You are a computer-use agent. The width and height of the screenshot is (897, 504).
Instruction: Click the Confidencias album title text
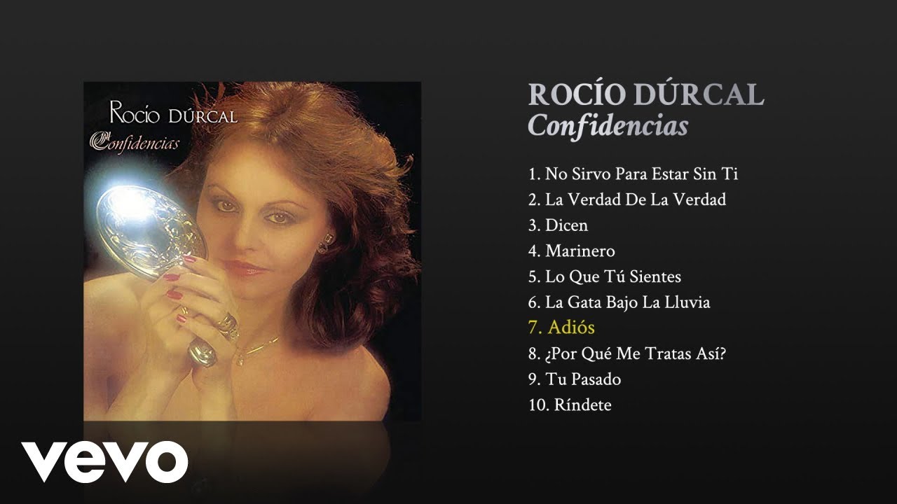pyautogui.click(x=608, y=125)
